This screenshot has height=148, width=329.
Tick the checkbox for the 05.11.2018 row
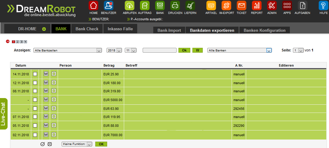[x=35, y=126]
